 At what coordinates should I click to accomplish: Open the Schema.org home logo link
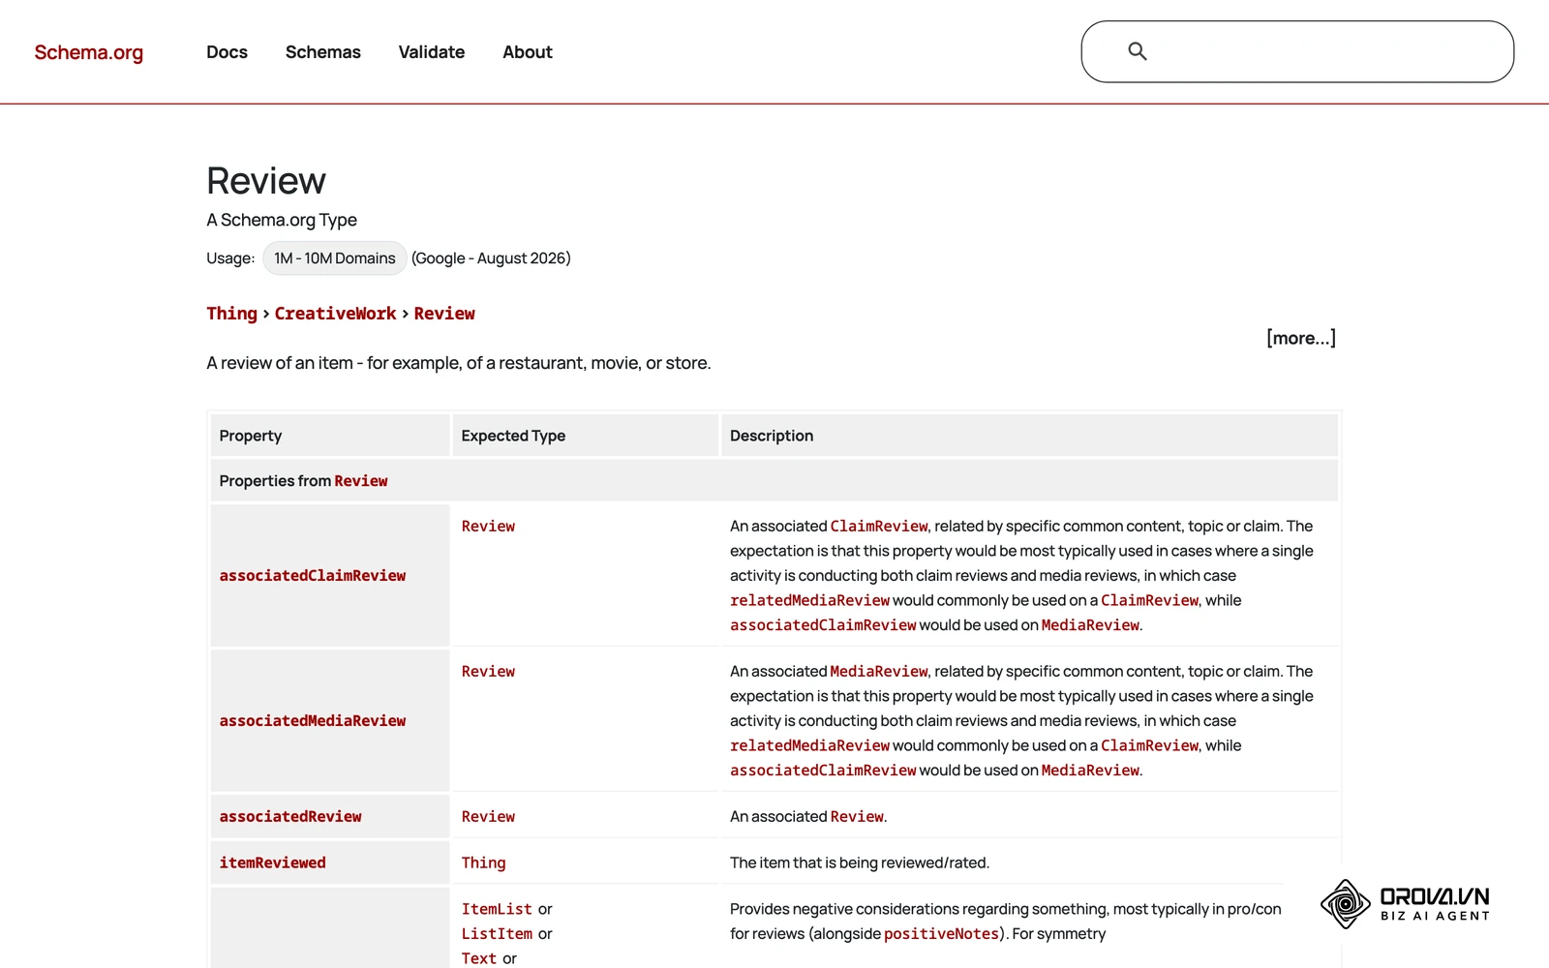click(88, 52)
